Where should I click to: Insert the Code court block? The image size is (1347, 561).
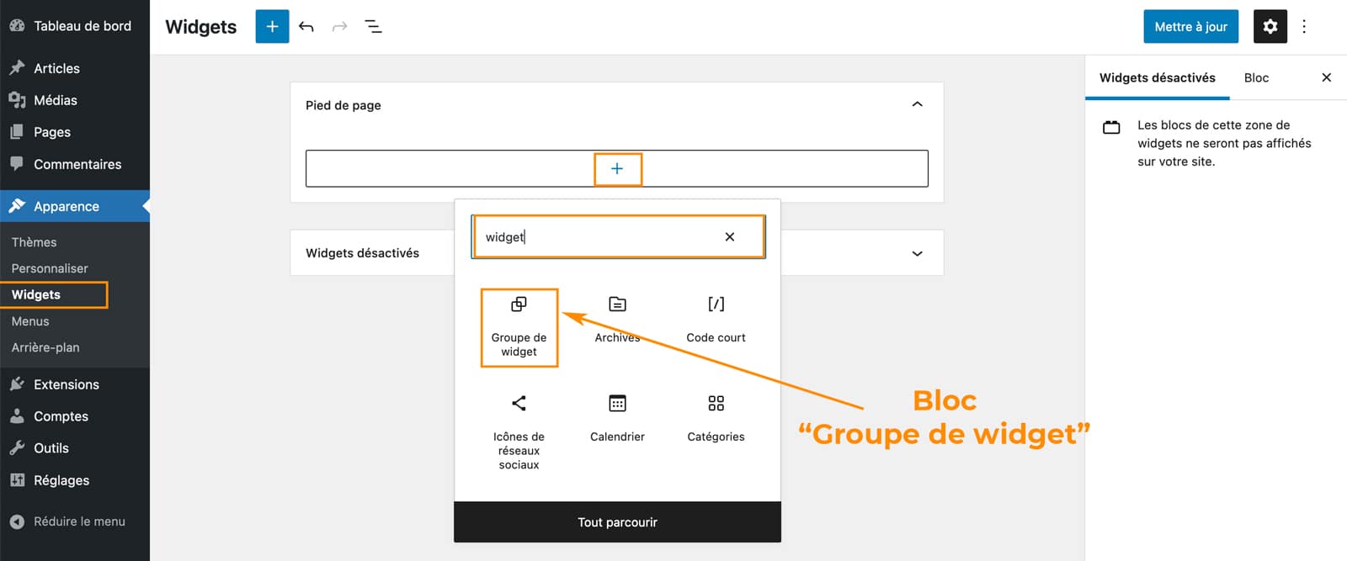click(716, 320)
